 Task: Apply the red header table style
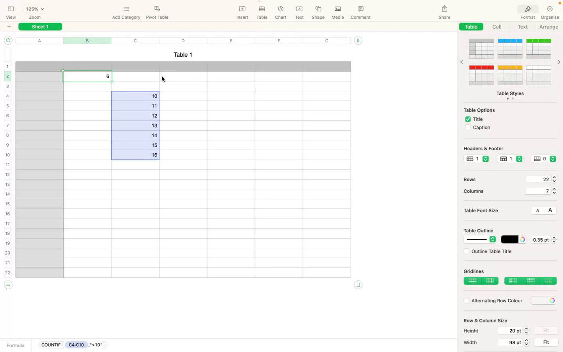[x=482, y=75]
